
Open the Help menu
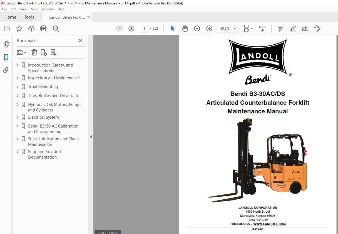61,9
